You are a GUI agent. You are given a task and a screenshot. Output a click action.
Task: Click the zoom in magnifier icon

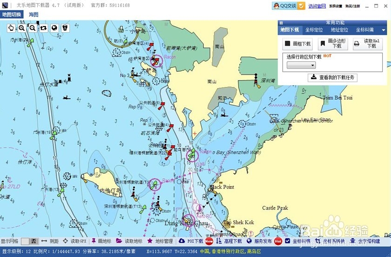tap(22, 28)
